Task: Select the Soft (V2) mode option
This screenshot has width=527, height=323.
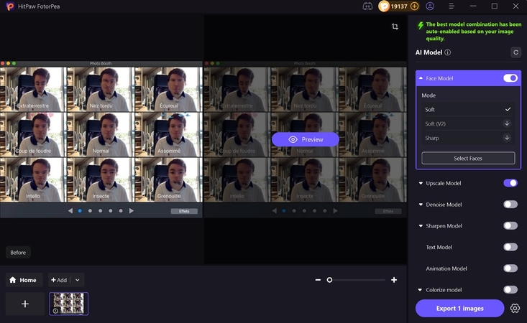Action: (468, 123)
